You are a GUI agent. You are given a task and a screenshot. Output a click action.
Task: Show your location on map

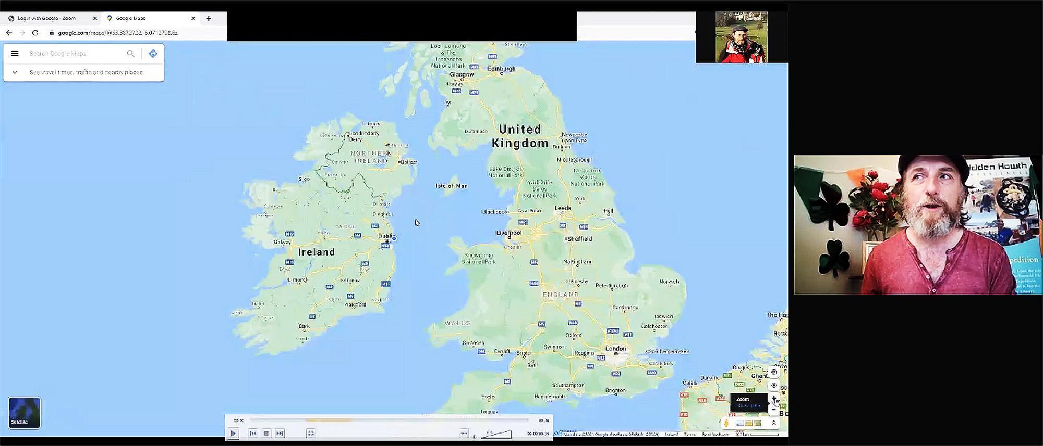[774, 385]
